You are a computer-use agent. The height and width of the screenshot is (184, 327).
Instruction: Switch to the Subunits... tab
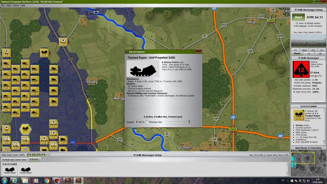[x=34, y=159]
